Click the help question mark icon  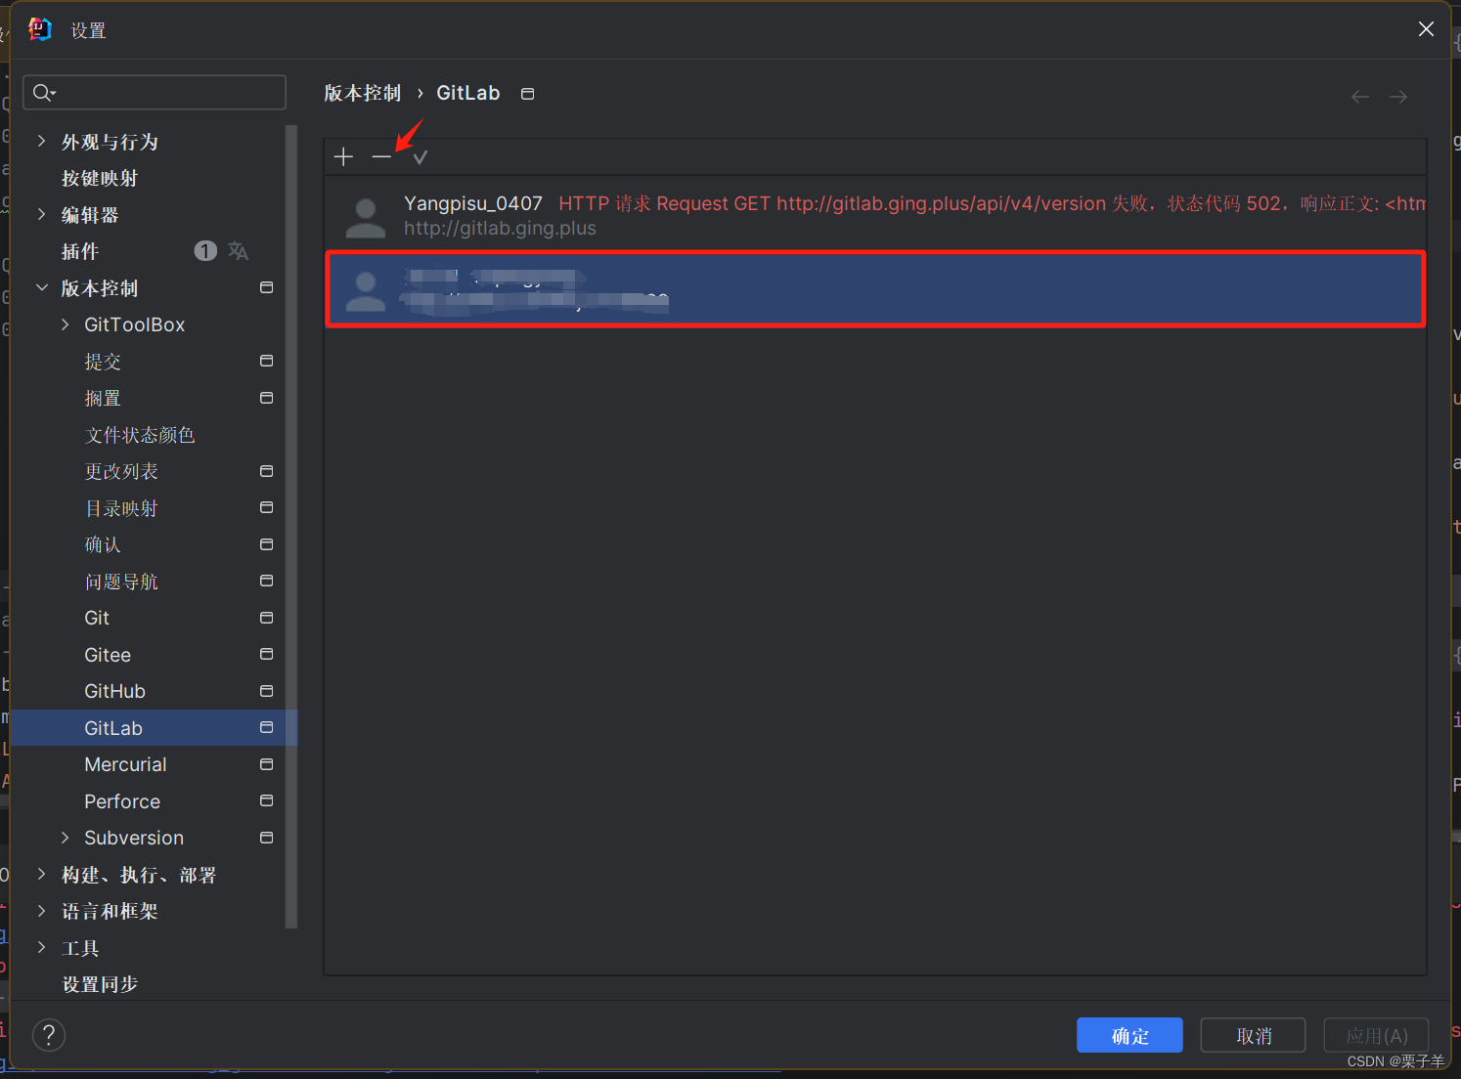pyautogui.click(x=49, y=1035)
